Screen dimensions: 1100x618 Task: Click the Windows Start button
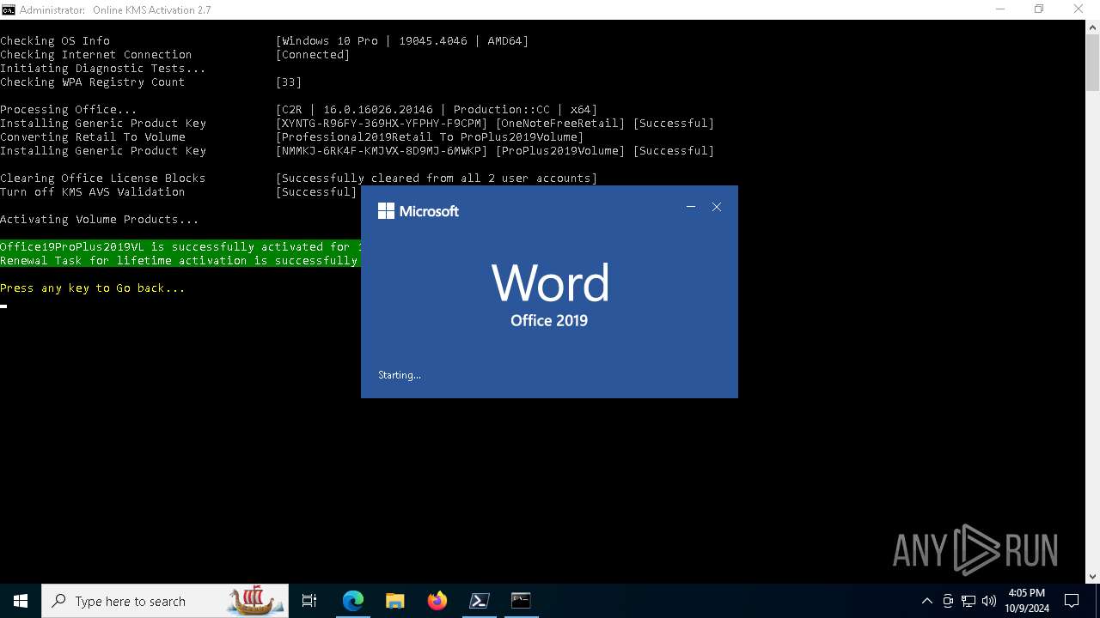(21, 601)
